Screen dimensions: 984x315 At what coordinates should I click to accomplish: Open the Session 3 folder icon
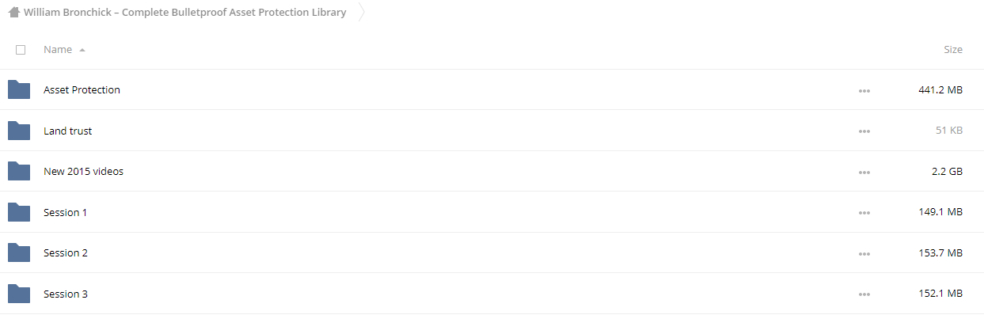click(19, 294)
